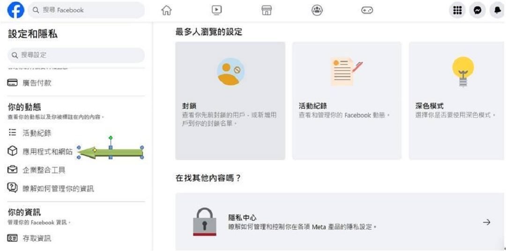Select 活動紀錄 in the sidebar
Screen dimensions: 506x251
37,133
